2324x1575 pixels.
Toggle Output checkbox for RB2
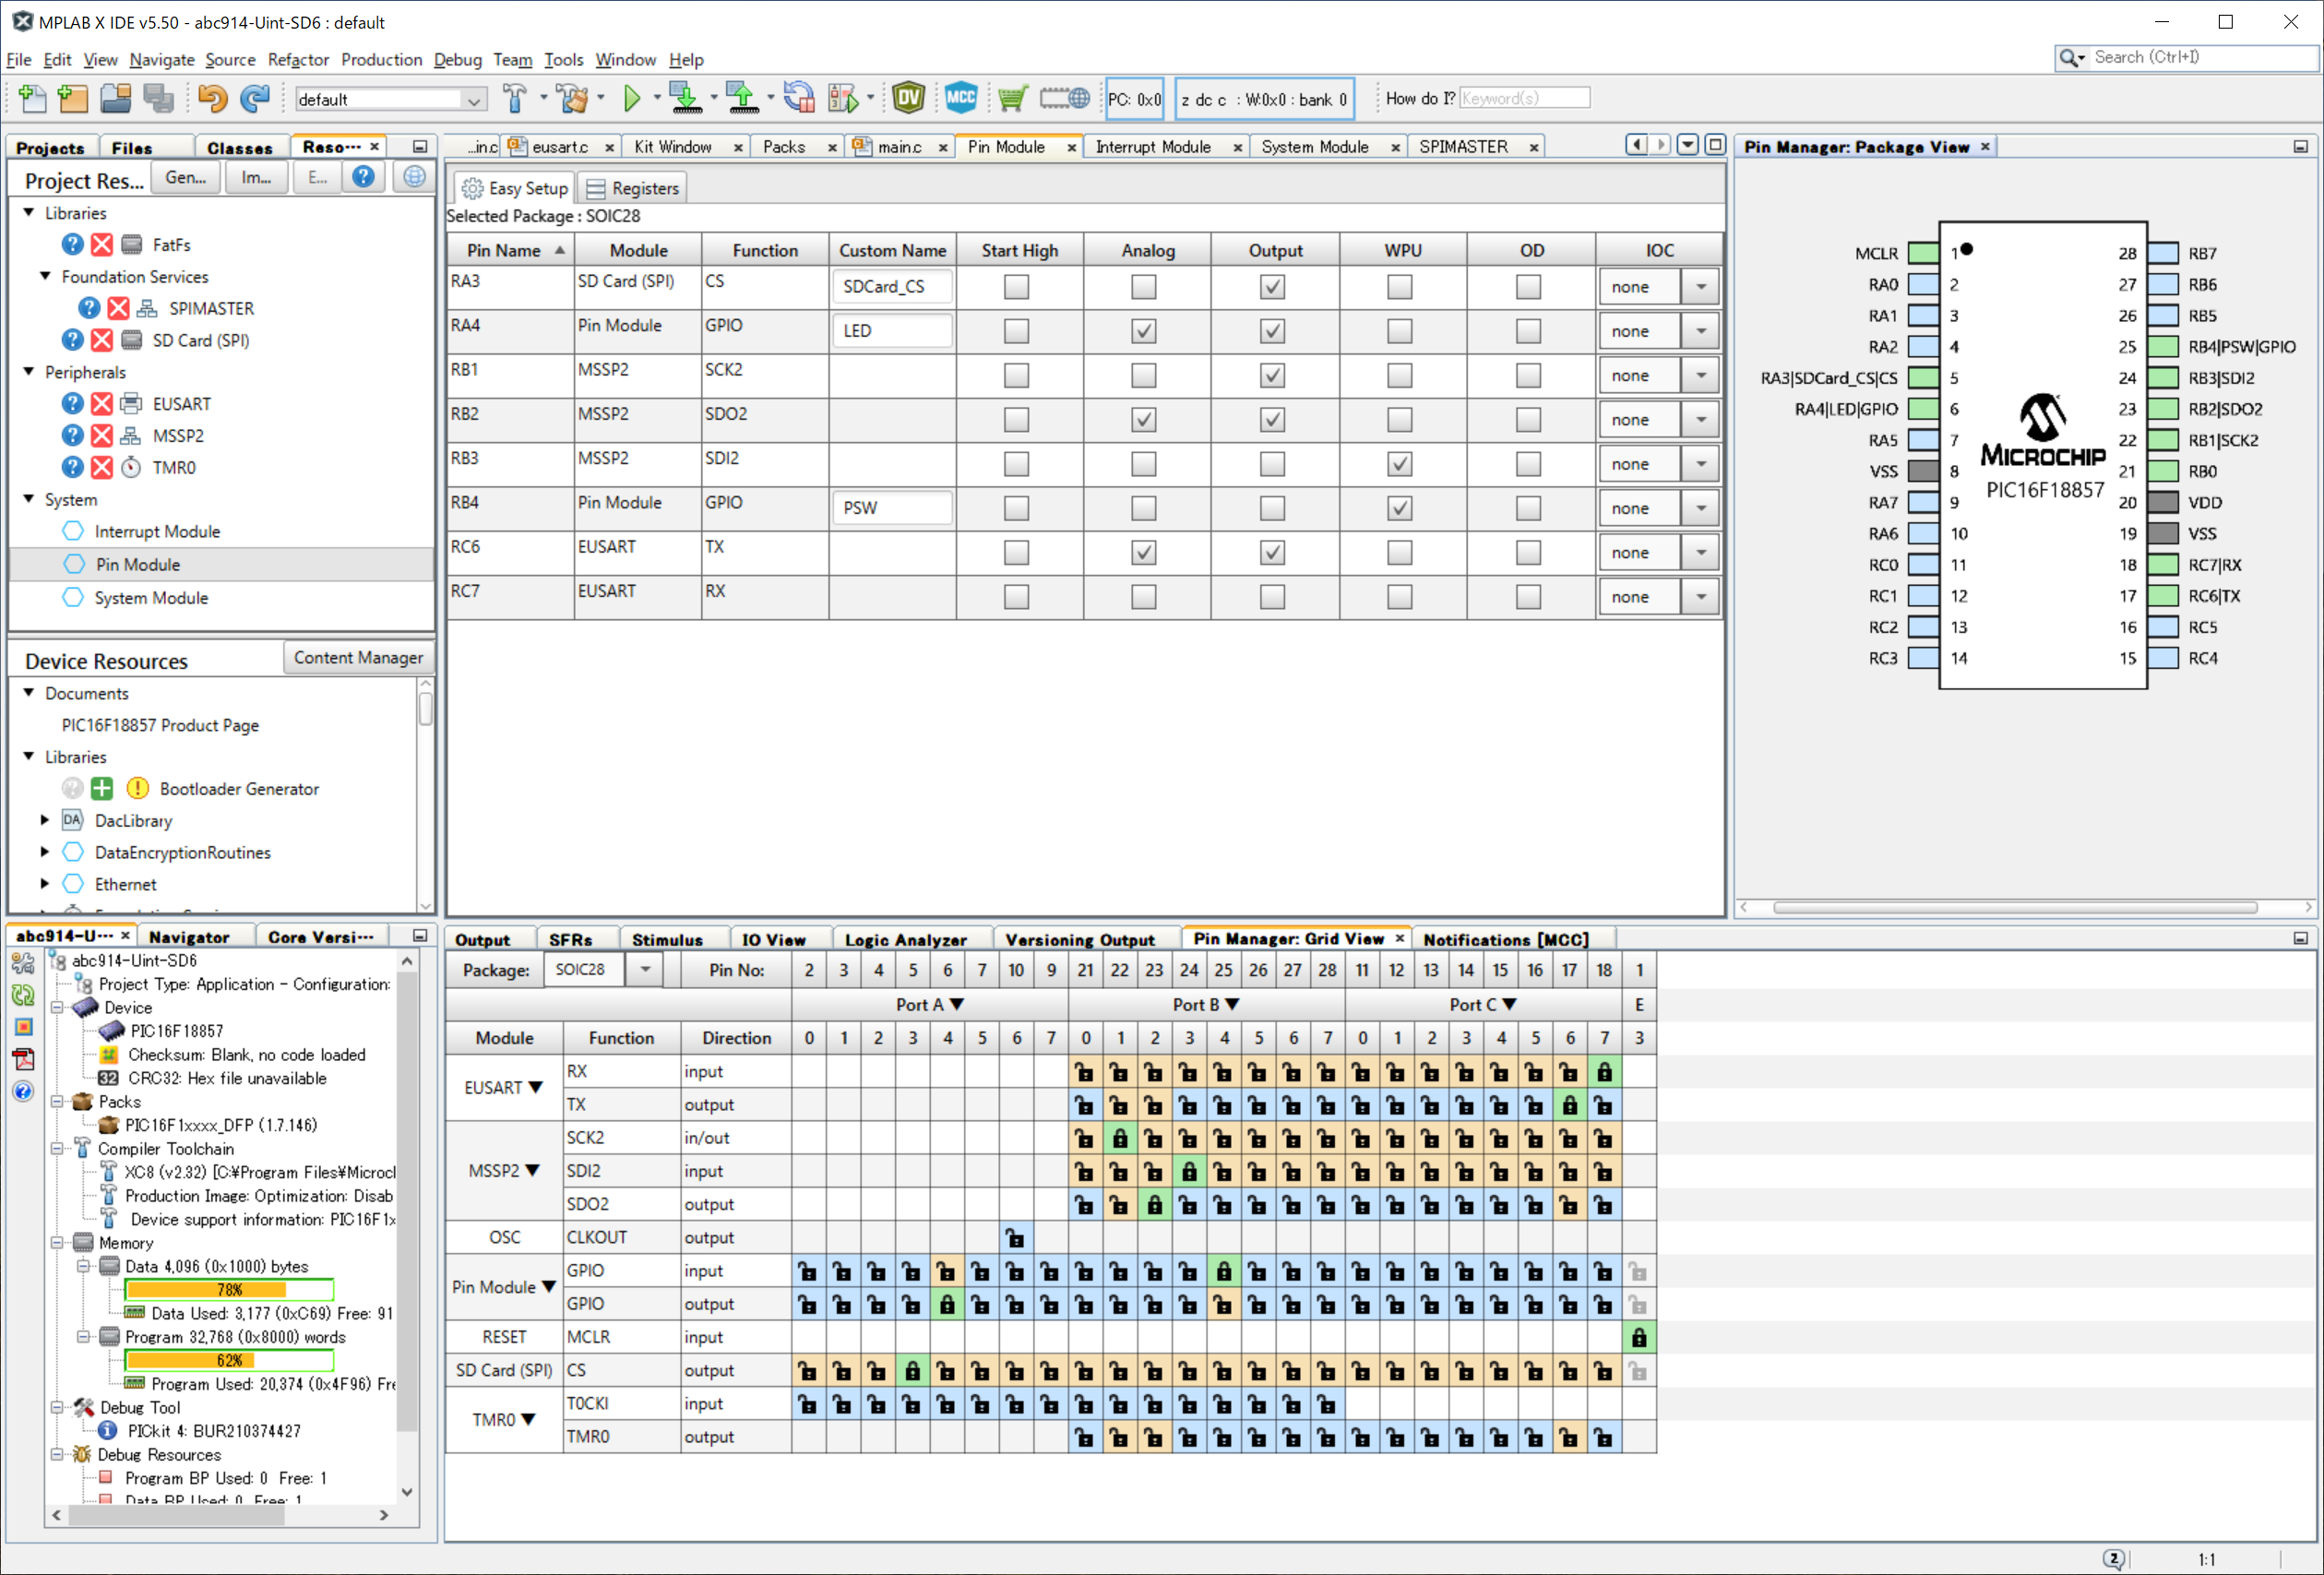1272,420
